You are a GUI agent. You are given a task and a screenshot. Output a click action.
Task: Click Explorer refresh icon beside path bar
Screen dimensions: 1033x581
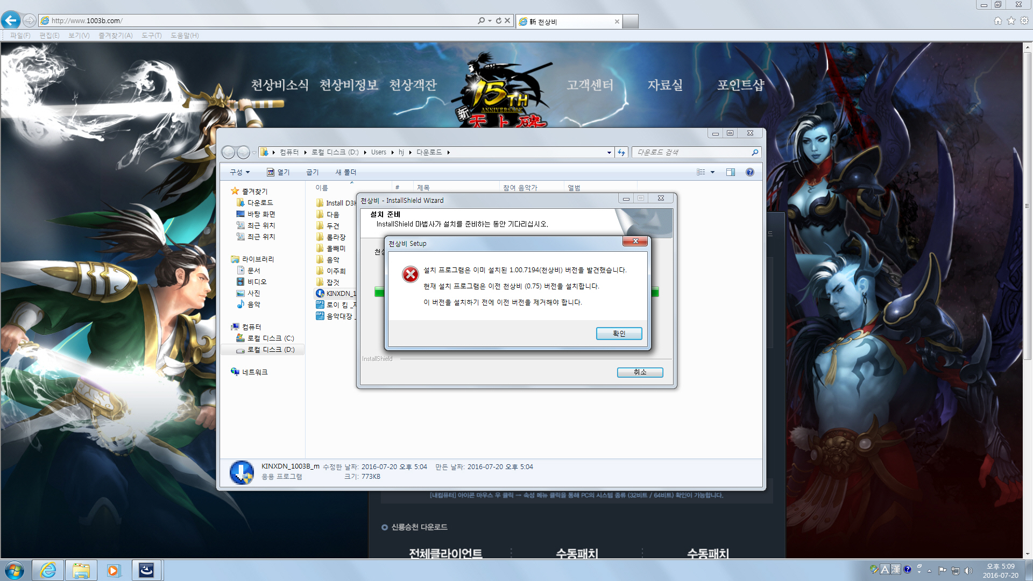(621, 152)
